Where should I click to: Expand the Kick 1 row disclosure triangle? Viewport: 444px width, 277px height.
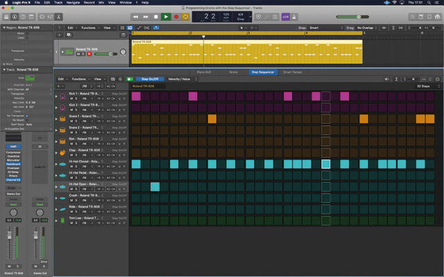pyautogui.click(x=56, y=96)
